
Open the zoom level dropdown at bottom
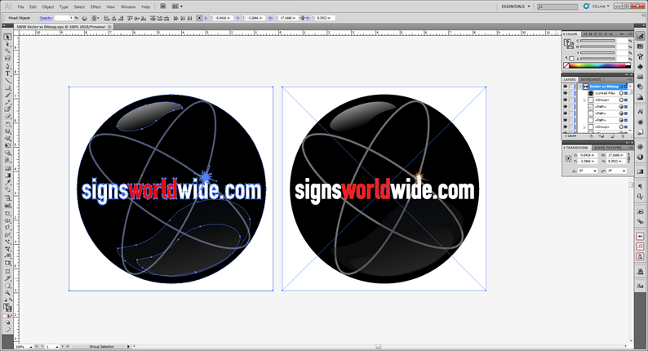[x=31, y=346]
